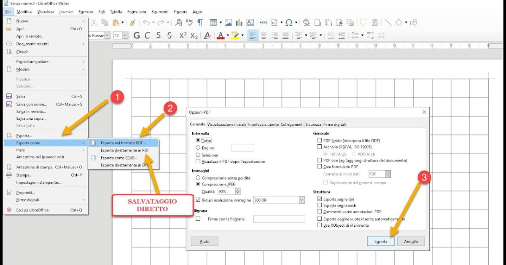Viewport: 506px width, 265px height.
Task: Open the Modifica menu
Action: point(24,12)
